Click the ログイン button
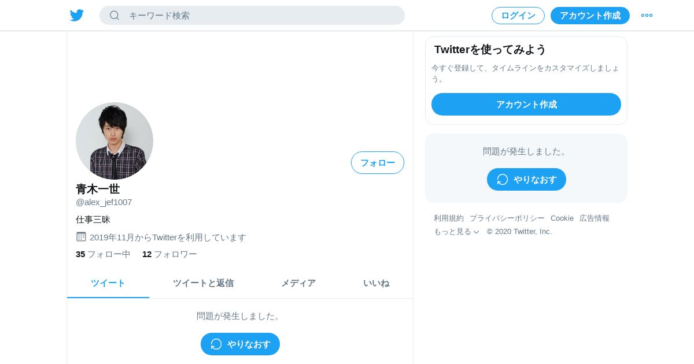The height and width of the screenshot is (364, 694). click(518, 16)
